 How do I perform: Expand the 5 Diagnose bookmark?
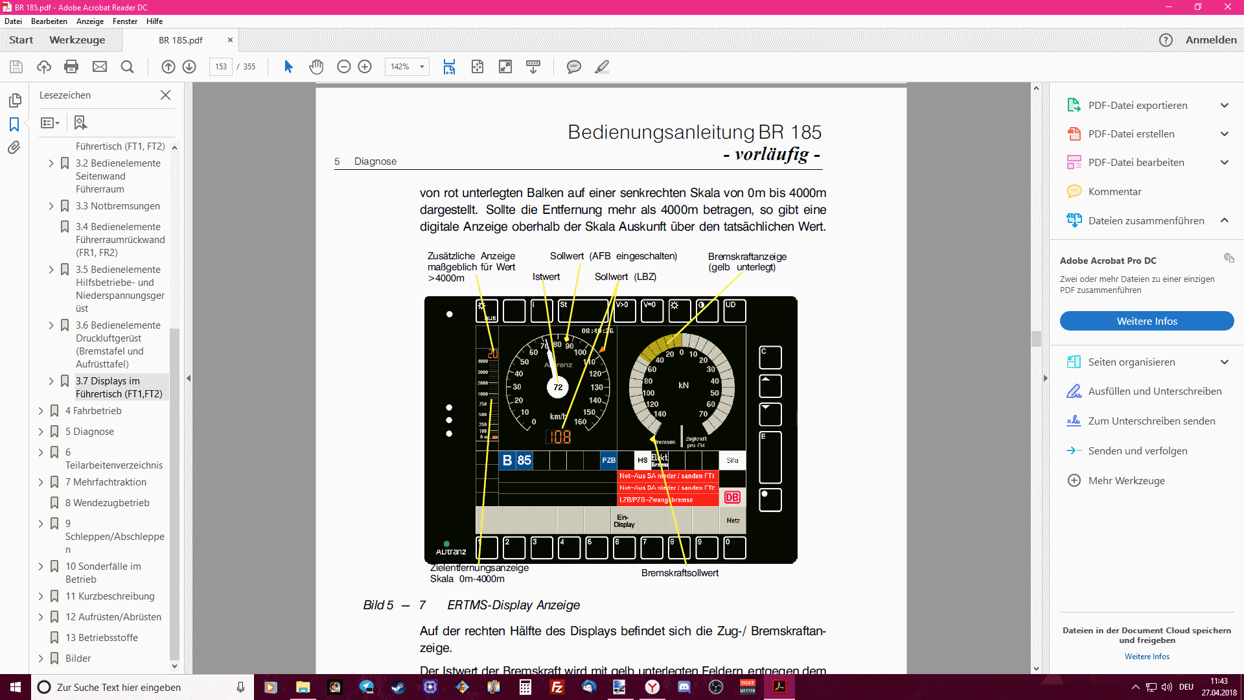click(x=41, y=432)
